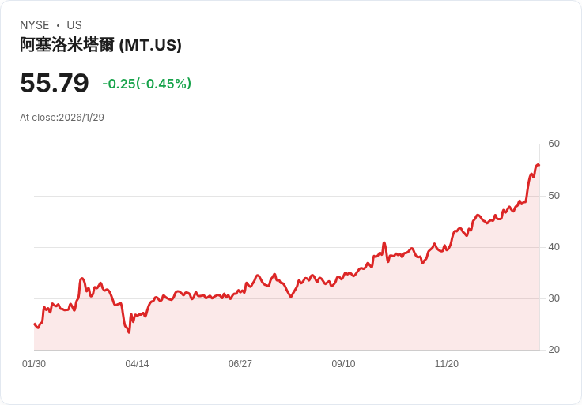The width and height of the screenshot is (582, 405).
Task: Select the 11/20 date on the time axis
Action: pyautogui.click(x=447, y=364)
